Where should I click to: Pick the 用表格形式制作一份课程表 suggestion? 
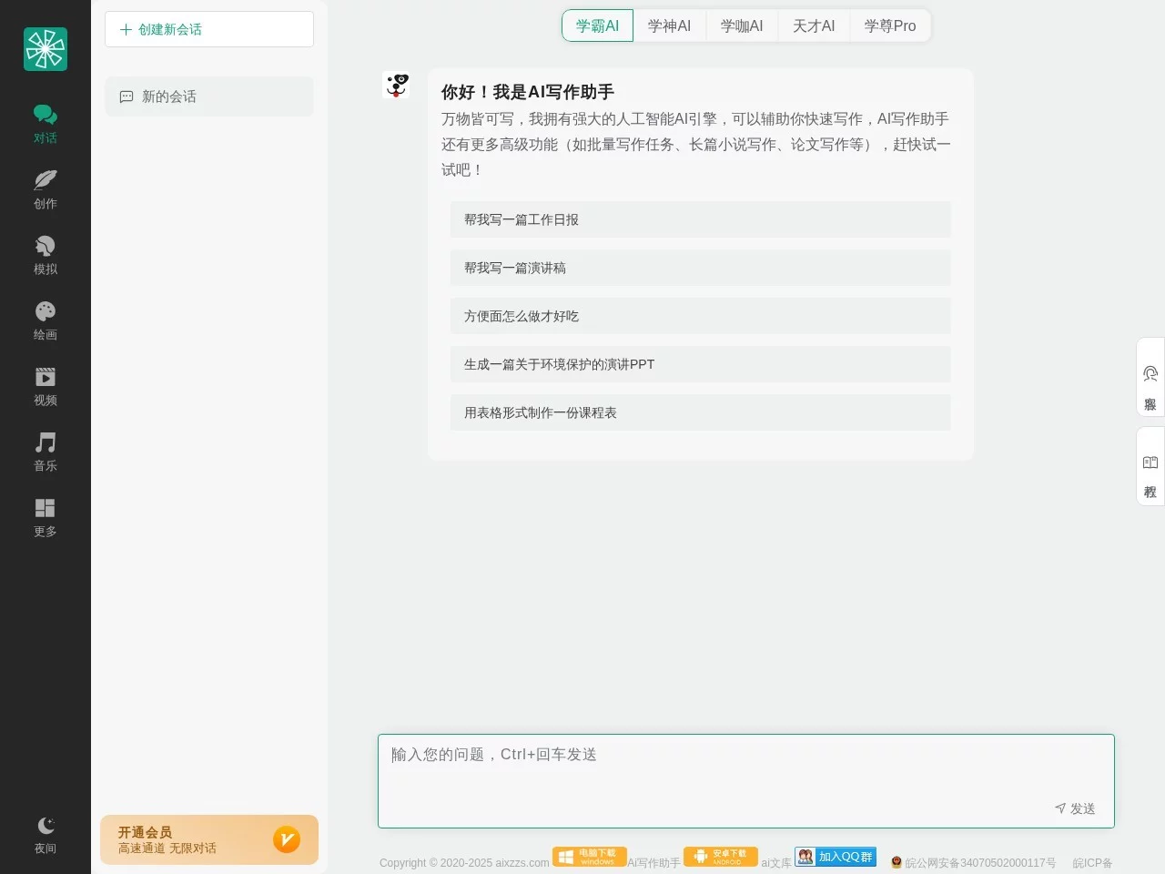(700, 412)
